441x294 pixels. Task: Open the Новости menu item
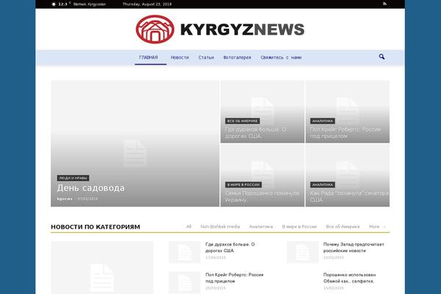coord(180,57)
